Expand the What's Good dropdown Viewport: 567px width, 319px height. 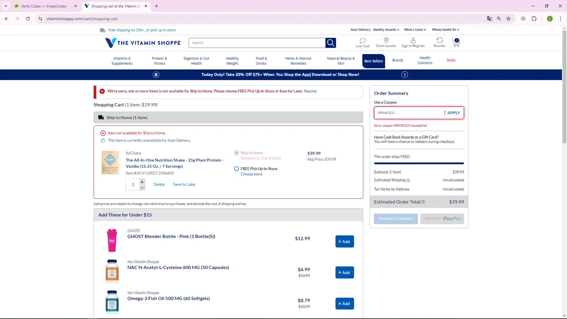tap(415, 30)
